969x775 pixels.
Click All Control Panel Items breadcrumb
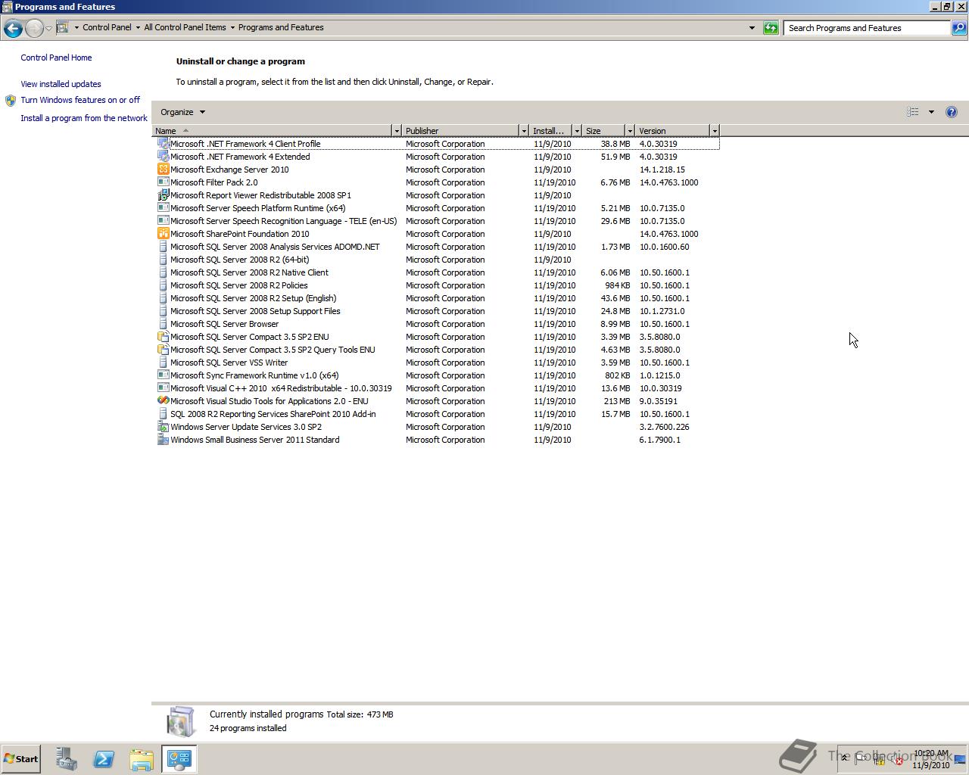point(185,27)
